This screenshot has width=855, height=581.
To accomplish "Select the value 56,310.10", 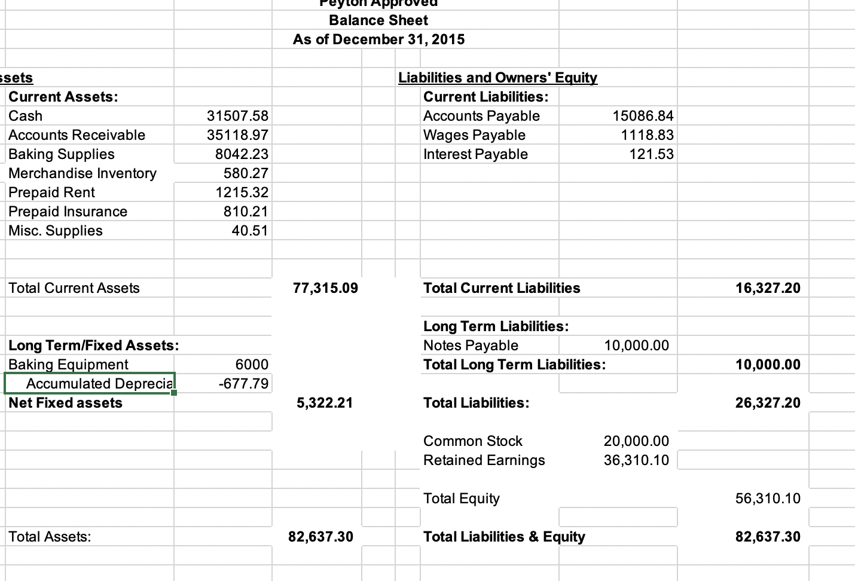I will point(768,499).
